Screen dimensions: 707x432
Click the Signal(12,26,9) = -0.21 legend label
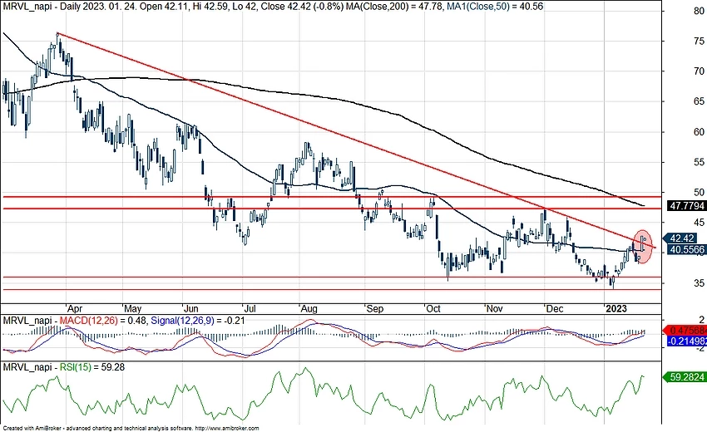(x=197, y=321)
